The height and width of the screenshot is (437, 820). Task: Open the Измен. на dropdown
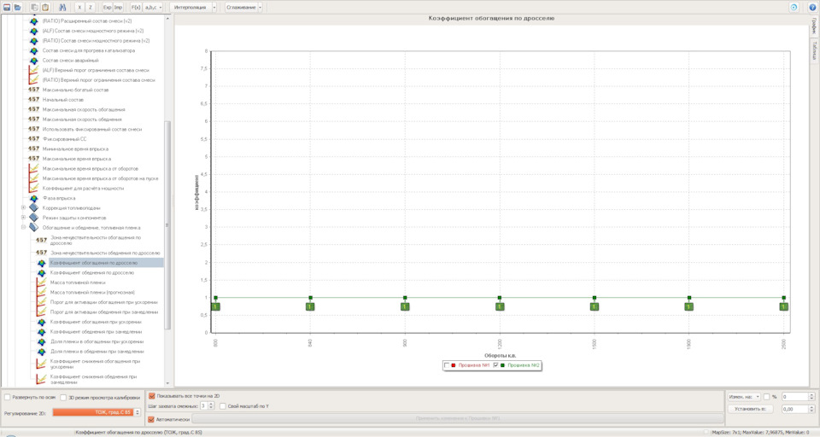(744, 397)
